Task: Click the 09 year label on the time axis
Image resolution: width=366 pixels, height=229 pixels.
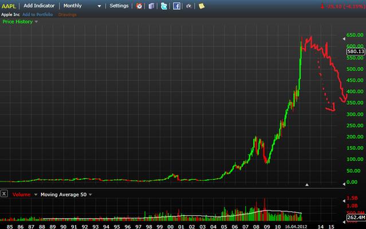Action: click(x=267, y=227)
